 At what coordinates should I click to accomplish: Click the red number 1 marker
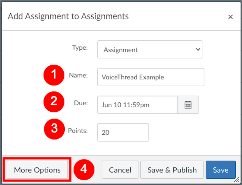54,75
